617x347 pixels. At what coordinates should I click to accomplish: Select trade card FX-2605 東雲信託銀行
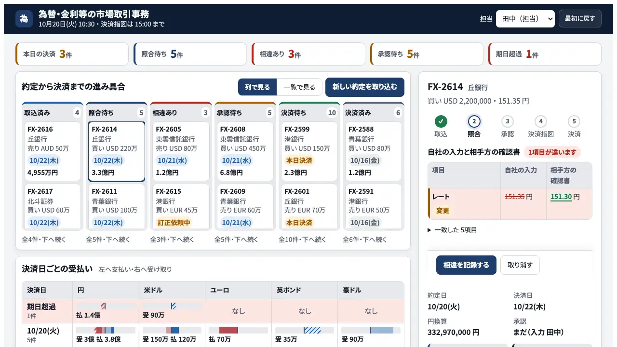(x=181, y=151)
